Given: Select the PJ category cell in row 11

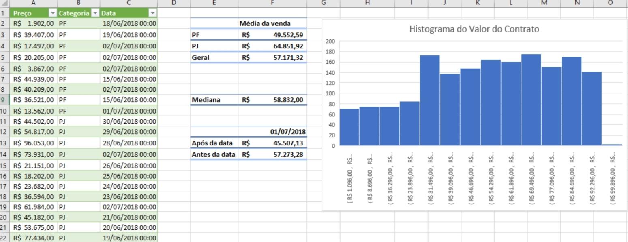Looking at the screenshot, I should tap(79, 121).
